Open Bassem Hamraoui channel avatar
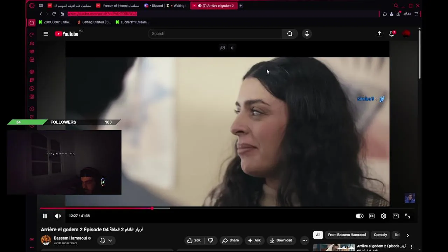 [x=46, y=240]
